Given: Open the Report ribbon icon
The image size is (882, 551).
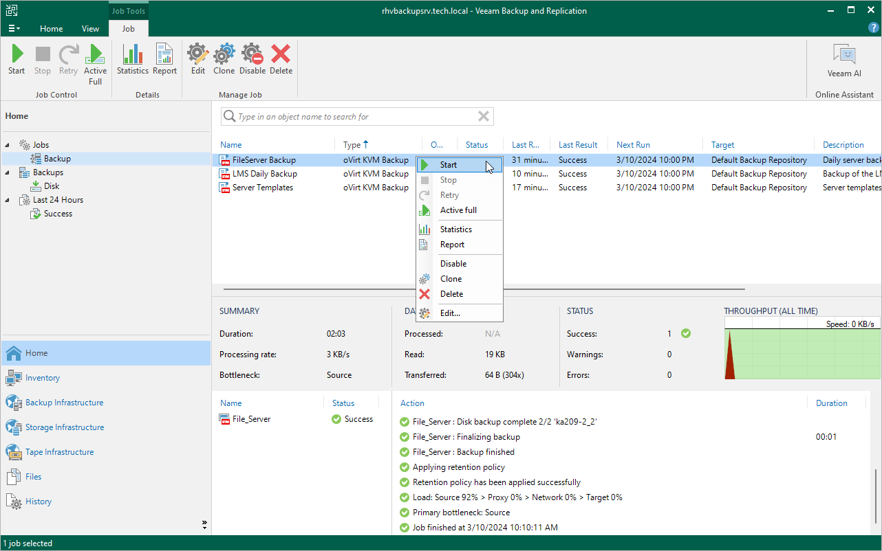Looking at the screenshot, I should 165,60.
